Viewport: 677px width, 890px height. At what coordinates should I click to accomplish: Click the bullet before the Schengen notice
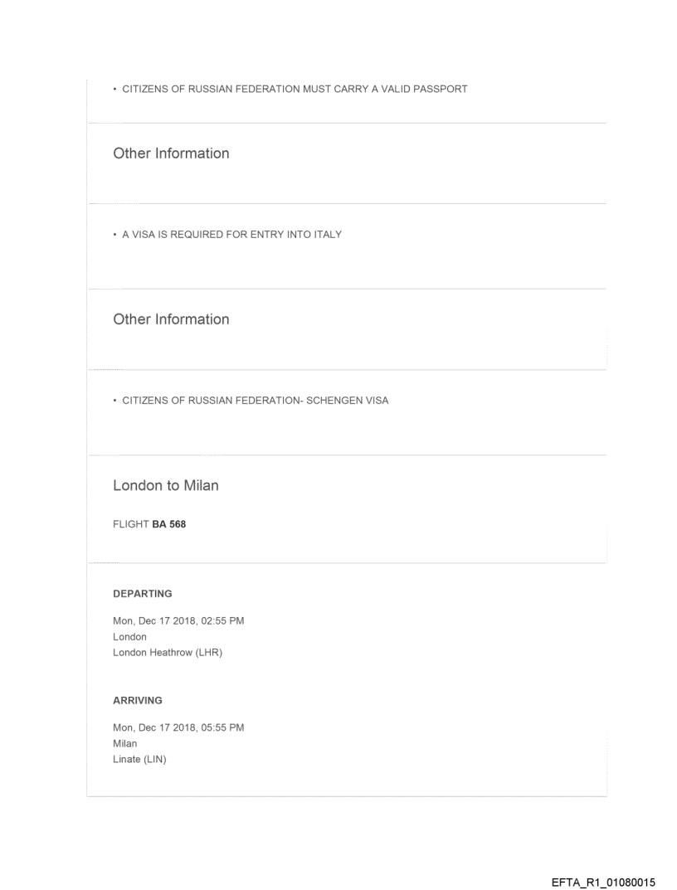click(x=114, y=401)
